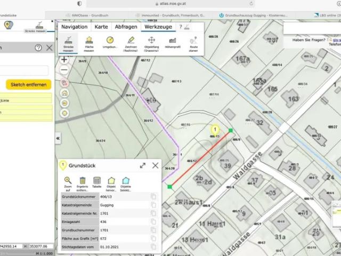Click the empty input field in left panel
The image size is (341, 256).
pos(24,71)
